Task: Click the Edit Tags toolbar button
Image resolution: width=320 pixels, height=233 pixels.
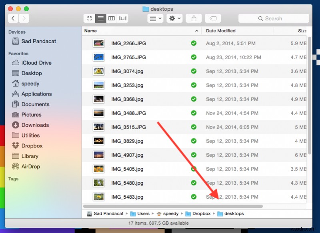Action: click(213, 18)
